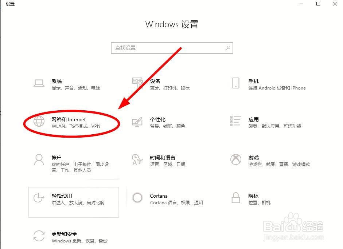This screenshot has width=343, height=249.
Task: Click the 隐私 padlock icon
Action: pyautogui.click(x=235, y=197)
